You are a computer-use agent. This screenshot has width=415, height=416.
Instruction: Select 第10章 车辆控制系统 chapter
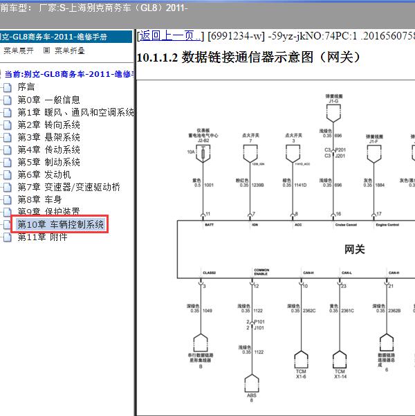pyautogui.click(x=60, y=224)
